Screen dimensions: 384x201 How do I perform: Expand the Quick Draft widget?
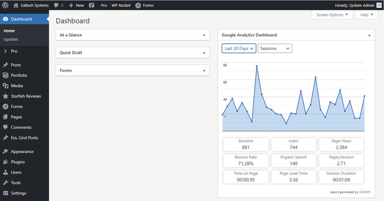click(204, 53)
